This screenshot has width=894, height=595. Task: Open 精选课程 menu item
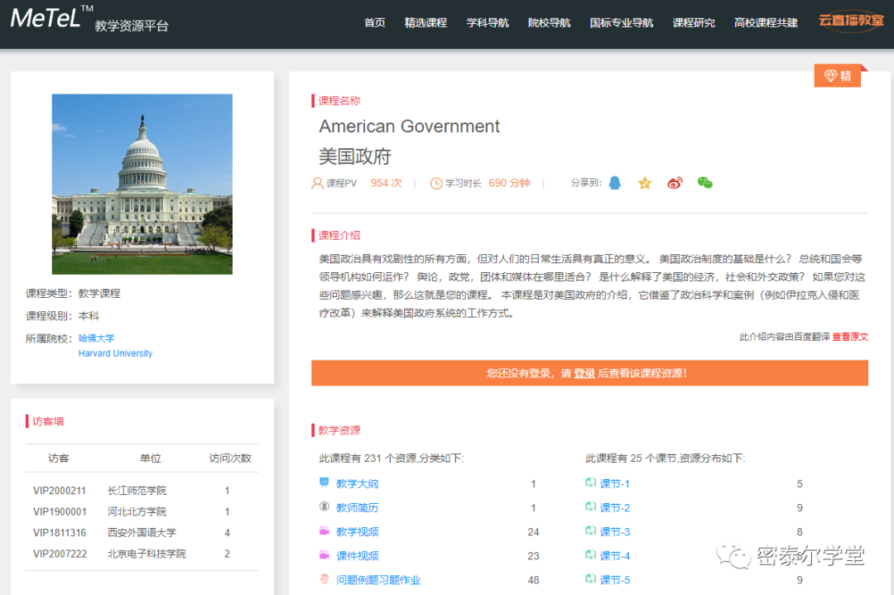426,23
